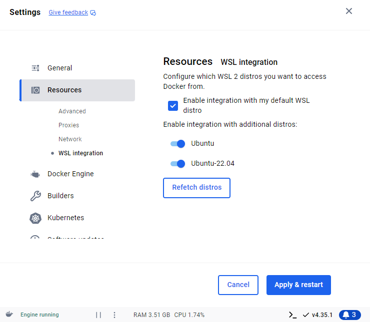This screenshot has height=322, width=370.
Task: Click the Docker Engine icon
Action: pos(35,174)
